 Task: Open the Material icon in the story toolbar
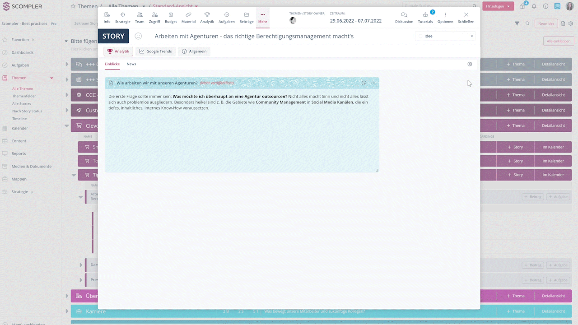pyautogui.click(x=188, y=18)
